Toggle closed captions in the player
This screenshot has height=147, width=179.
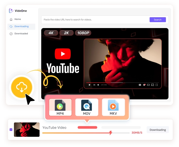click(x=140, y=85)
